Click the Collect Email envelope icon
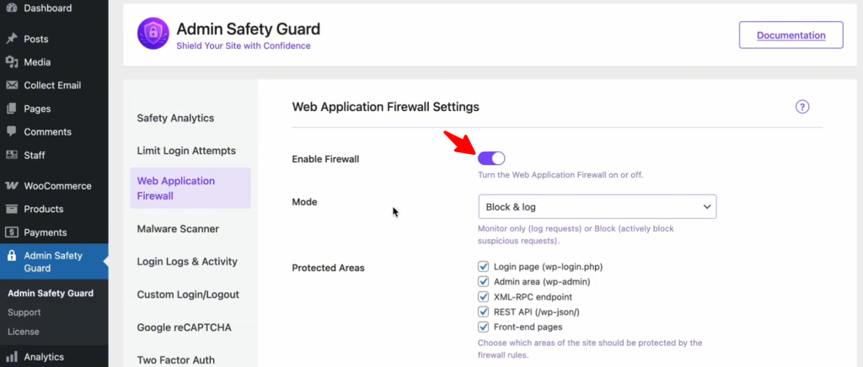This screenshot has height=367, width=863. click(x=12, y=85)
